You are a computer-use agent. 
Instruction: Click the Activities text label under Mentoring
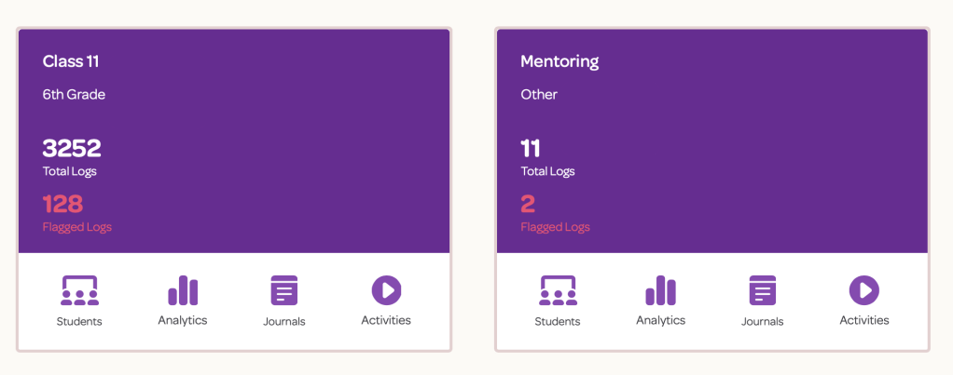pyautogui.click(x=863, y=320)
